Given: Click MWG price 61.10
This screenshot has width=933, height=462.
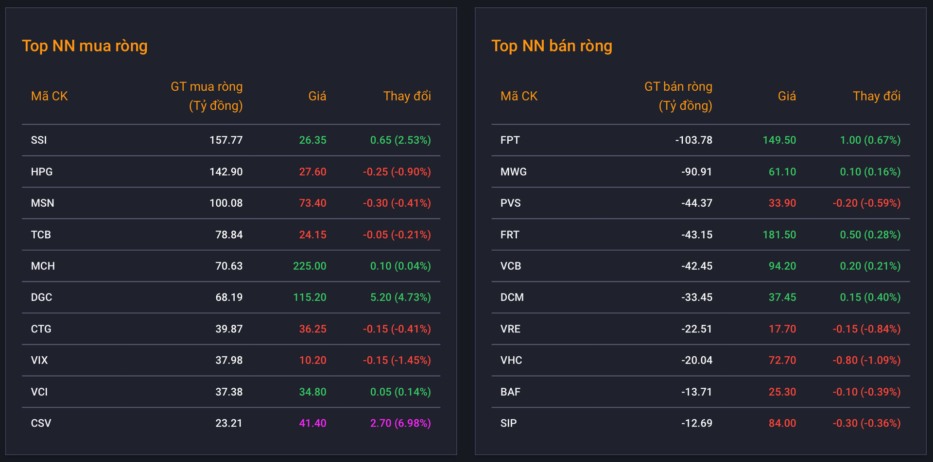Looking at the screenshot, I should (x=782, y=172).
